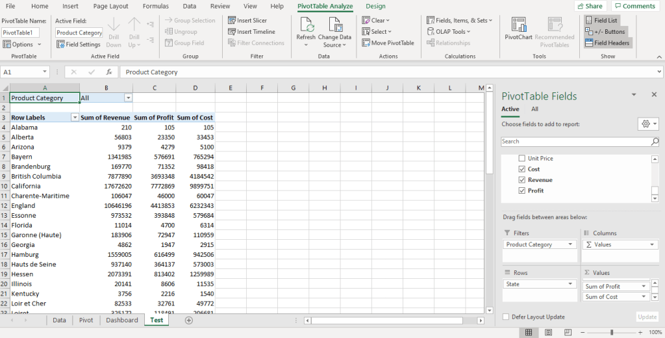Expand Product Category filter dropdown in cell B1
Image resolution: width=665 pixels, height=338 pixels.
[128, 98]
